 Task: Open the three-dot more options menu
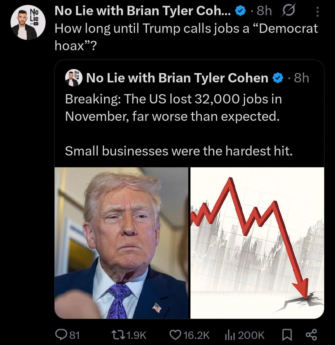click(x=317, y=12)
